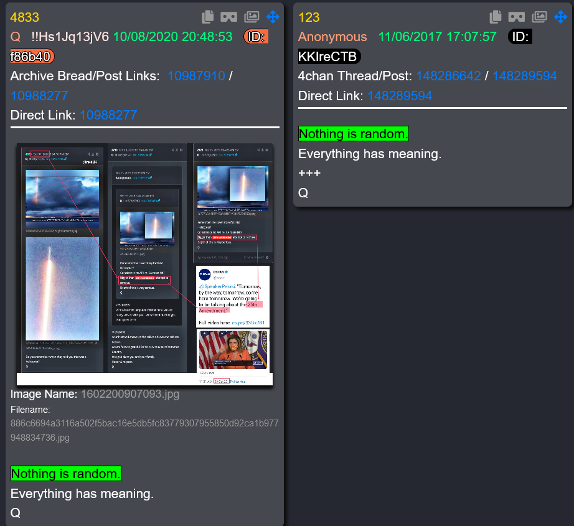The height and width of the screenshot is (526, 574).
Task: Click the orange ID badge f86b40
Action: coord(32,57)
